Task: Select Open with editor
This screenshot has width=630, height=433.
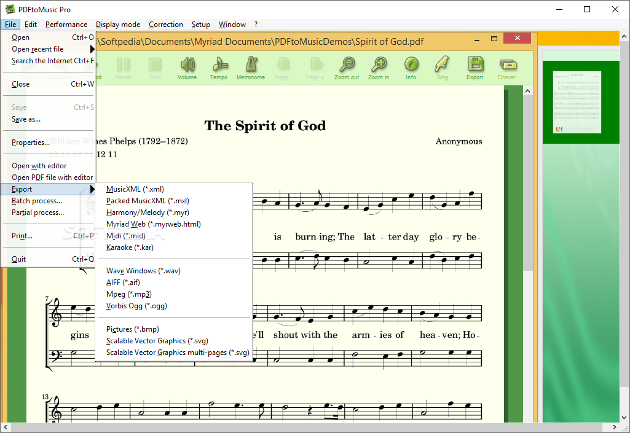Action: tap(48, 165)
